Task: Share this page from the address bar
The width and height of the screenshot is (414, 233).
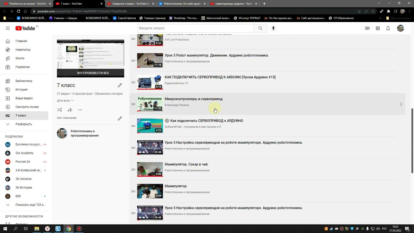Action: [x=366, y=11]
